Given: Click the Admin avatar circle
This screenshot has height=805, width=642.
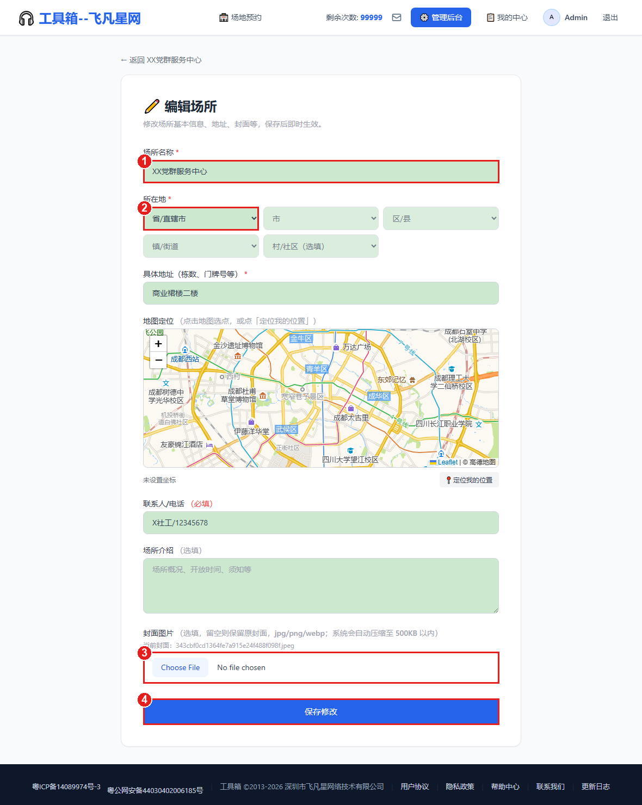Looking at the screenshot, I should point(552,17).
